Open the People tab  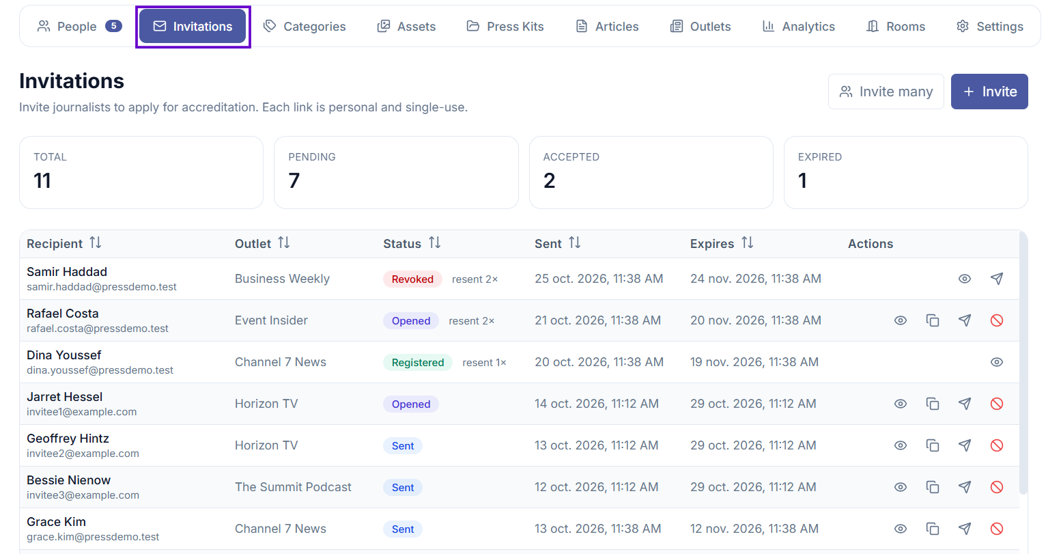pos(79,27)
